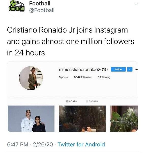Click the tag icon beside TAGGED
145x153 pixels.
pyautogui.click(x=87, y=101)
